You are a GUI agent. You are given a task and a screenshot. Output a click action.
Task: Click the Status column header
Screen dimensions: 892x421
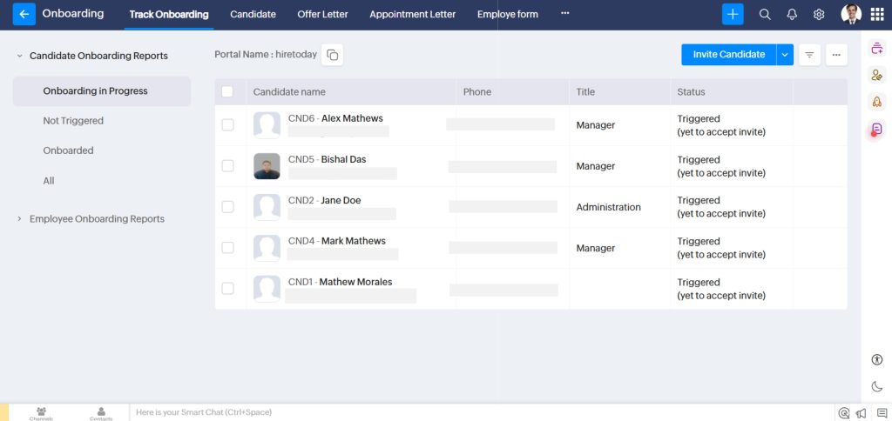click(x=691, y=92)
